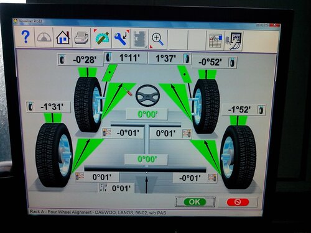Click the rear right camber wheel icon
This screenshot has width=311, height=233.
coord(261,110)
